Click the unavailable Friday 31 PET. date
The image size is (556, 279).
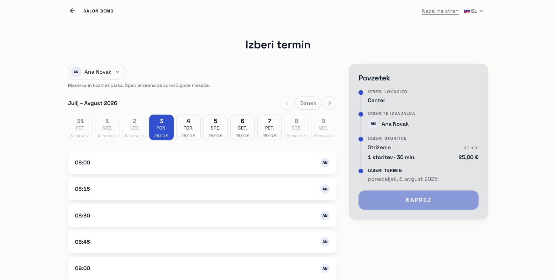[x=80, y=127]
